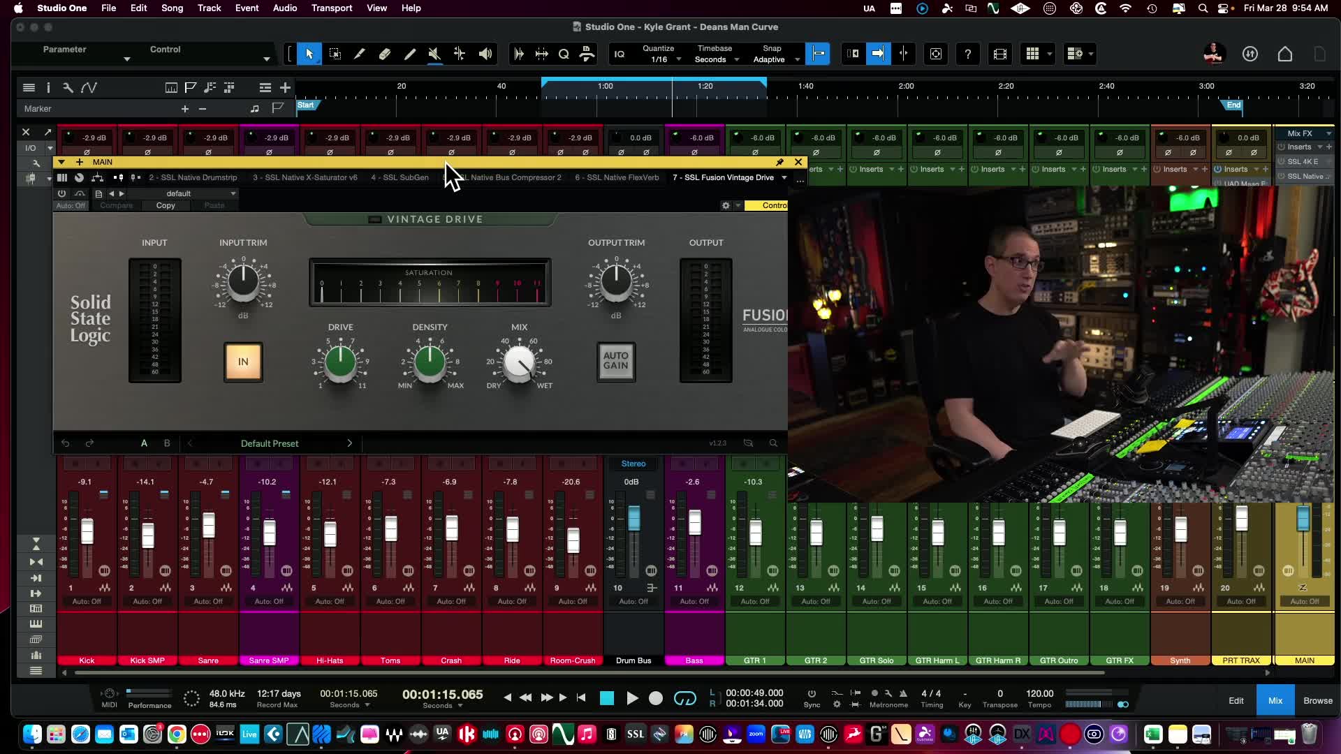
Task: Toggle the Loop button in transport
Action: 685,698
